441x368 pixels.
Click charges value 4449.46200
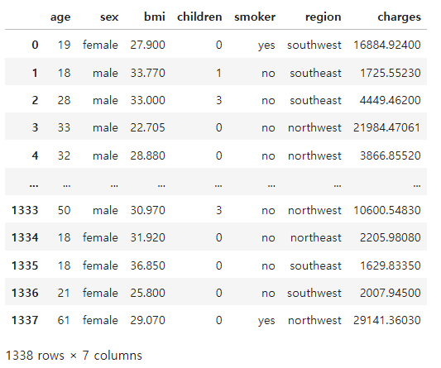[x=391, y=100]
